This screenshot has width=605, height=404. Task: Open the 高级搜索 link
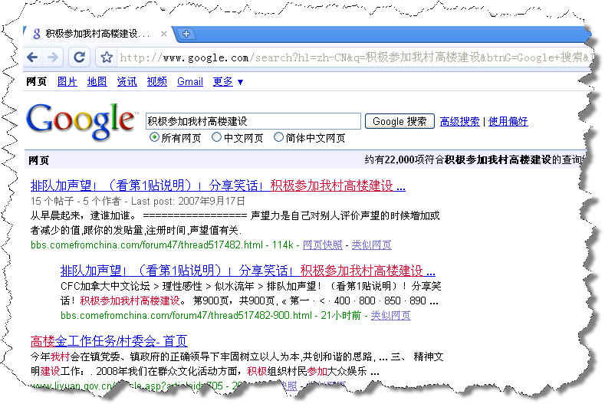(460, 121)
